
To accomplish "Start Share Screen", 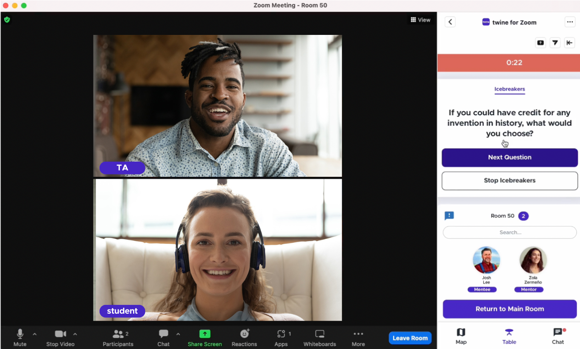I will (205, 338).
